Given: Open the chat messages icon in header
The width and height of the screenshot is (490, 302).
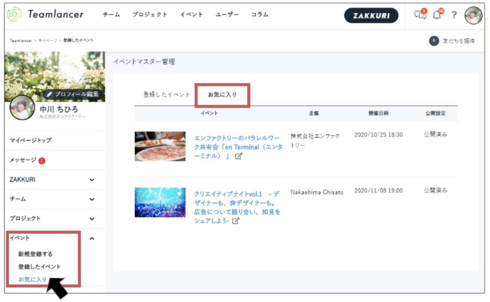Looking at the screenshot, I should pyautogui.click(x=420, y=15).
